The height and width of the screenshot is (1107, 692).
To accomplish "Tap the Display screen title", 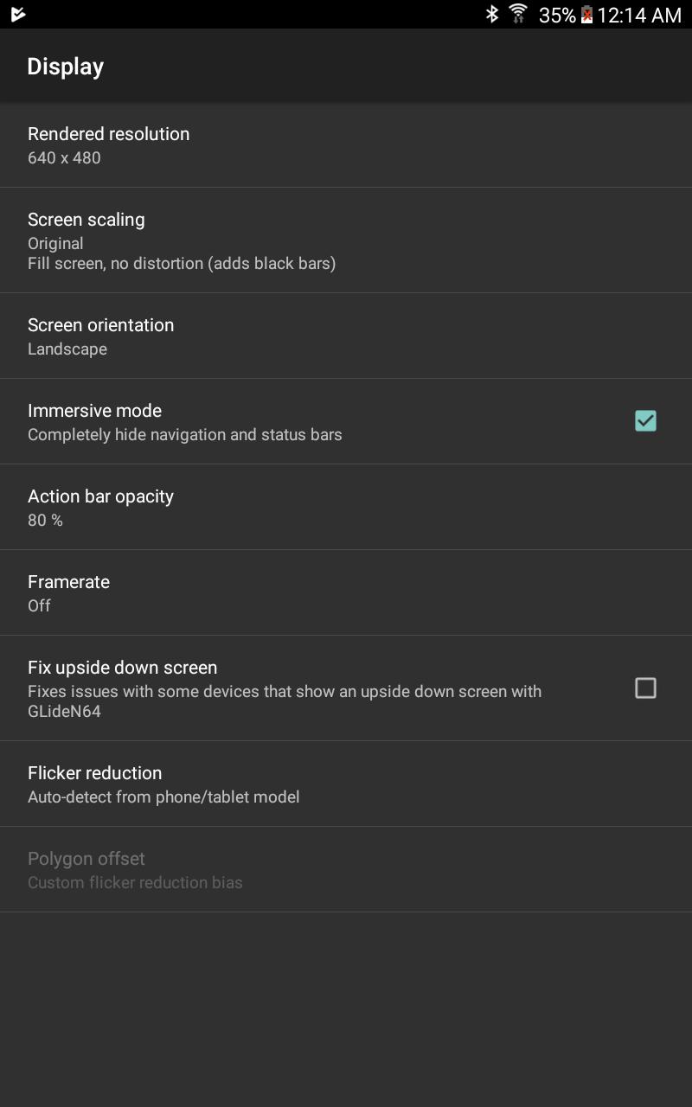I will click(66, 67).
